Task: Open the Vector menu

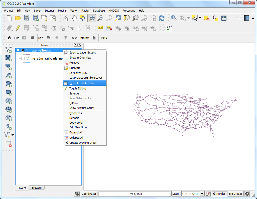Action: click(x=74, y=11)
